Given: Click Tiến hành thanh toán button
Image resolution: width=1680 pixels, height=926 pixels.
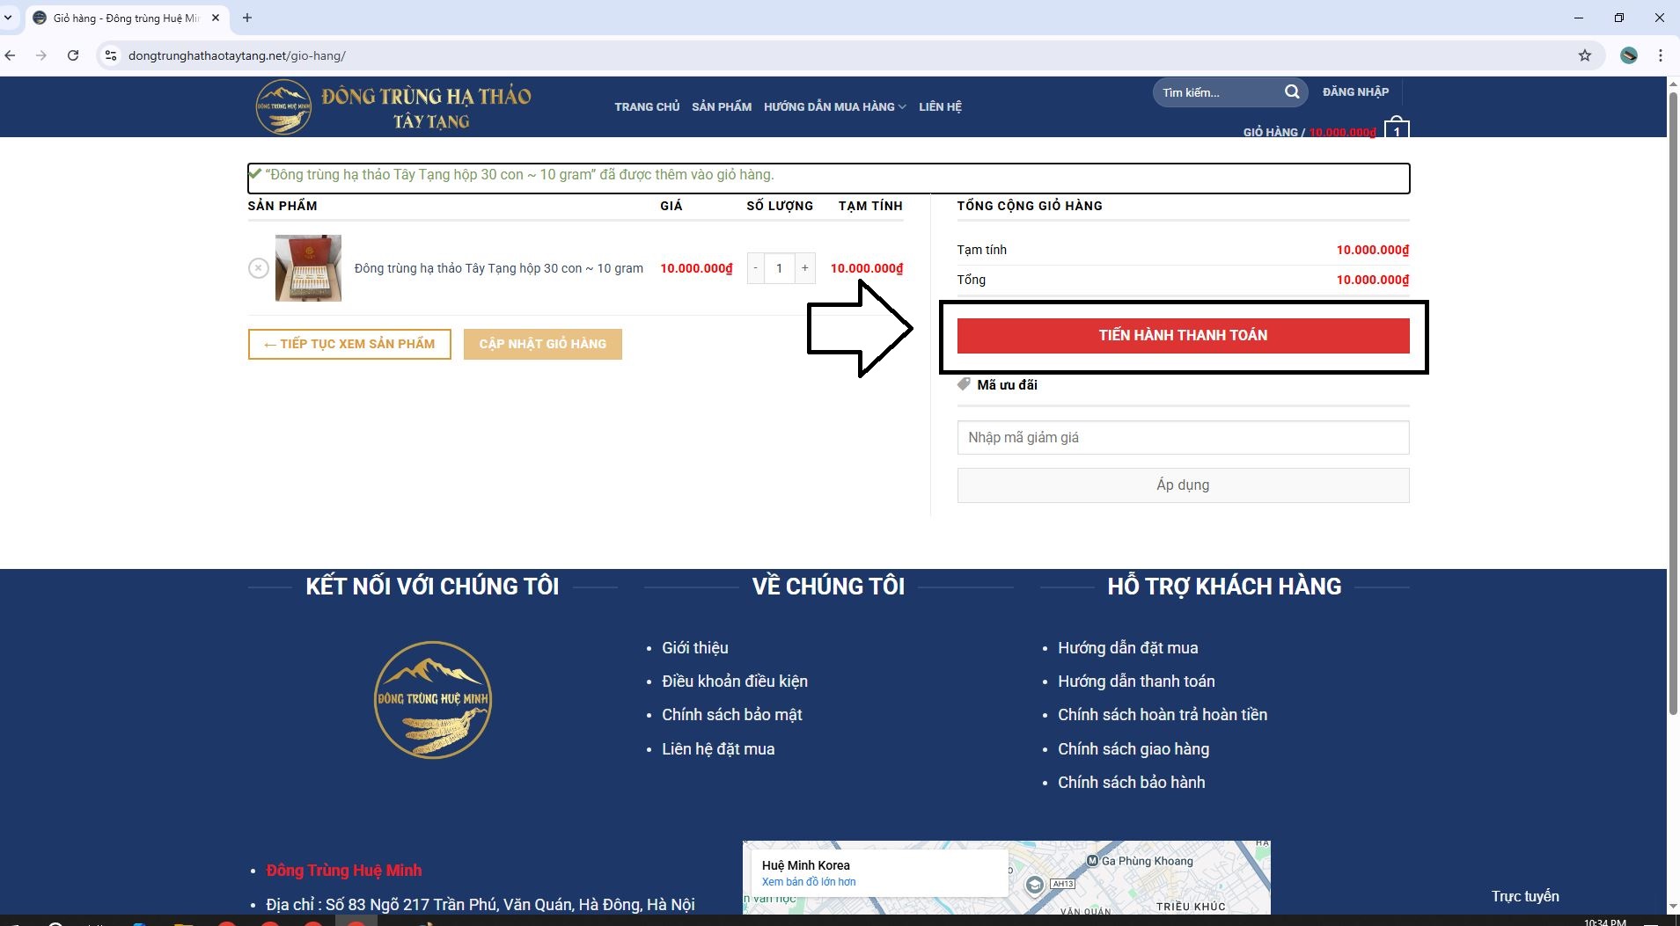Looking at the screenshot, I should pyautogui.click(x=1183, y=335).
